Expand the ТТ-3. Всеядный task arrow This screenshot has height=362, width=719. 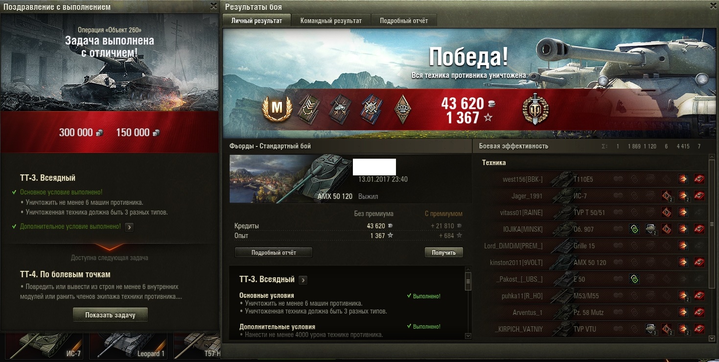click(303, 280)
